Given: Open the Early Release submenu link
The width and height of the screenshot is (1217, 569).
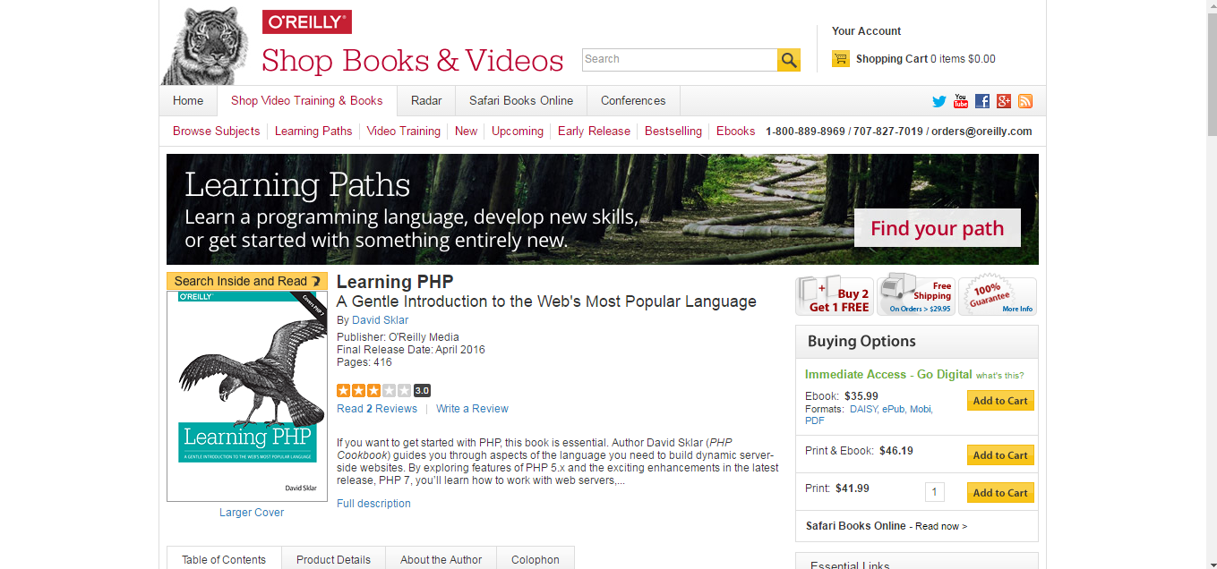Looking at the screenshot, I should tap(594, 131).
